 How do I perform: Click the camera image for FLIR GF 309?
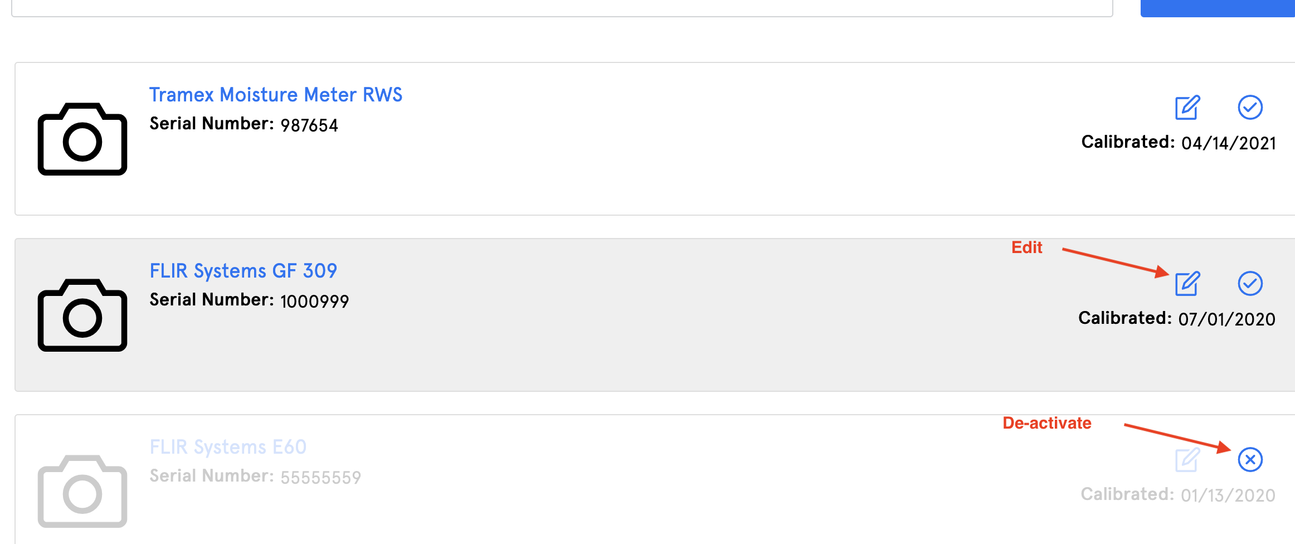(82, 315)
